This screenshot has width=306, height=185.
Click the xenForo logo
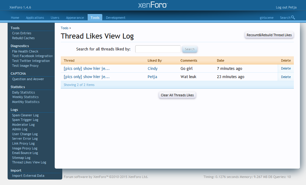tap(153, 5)
